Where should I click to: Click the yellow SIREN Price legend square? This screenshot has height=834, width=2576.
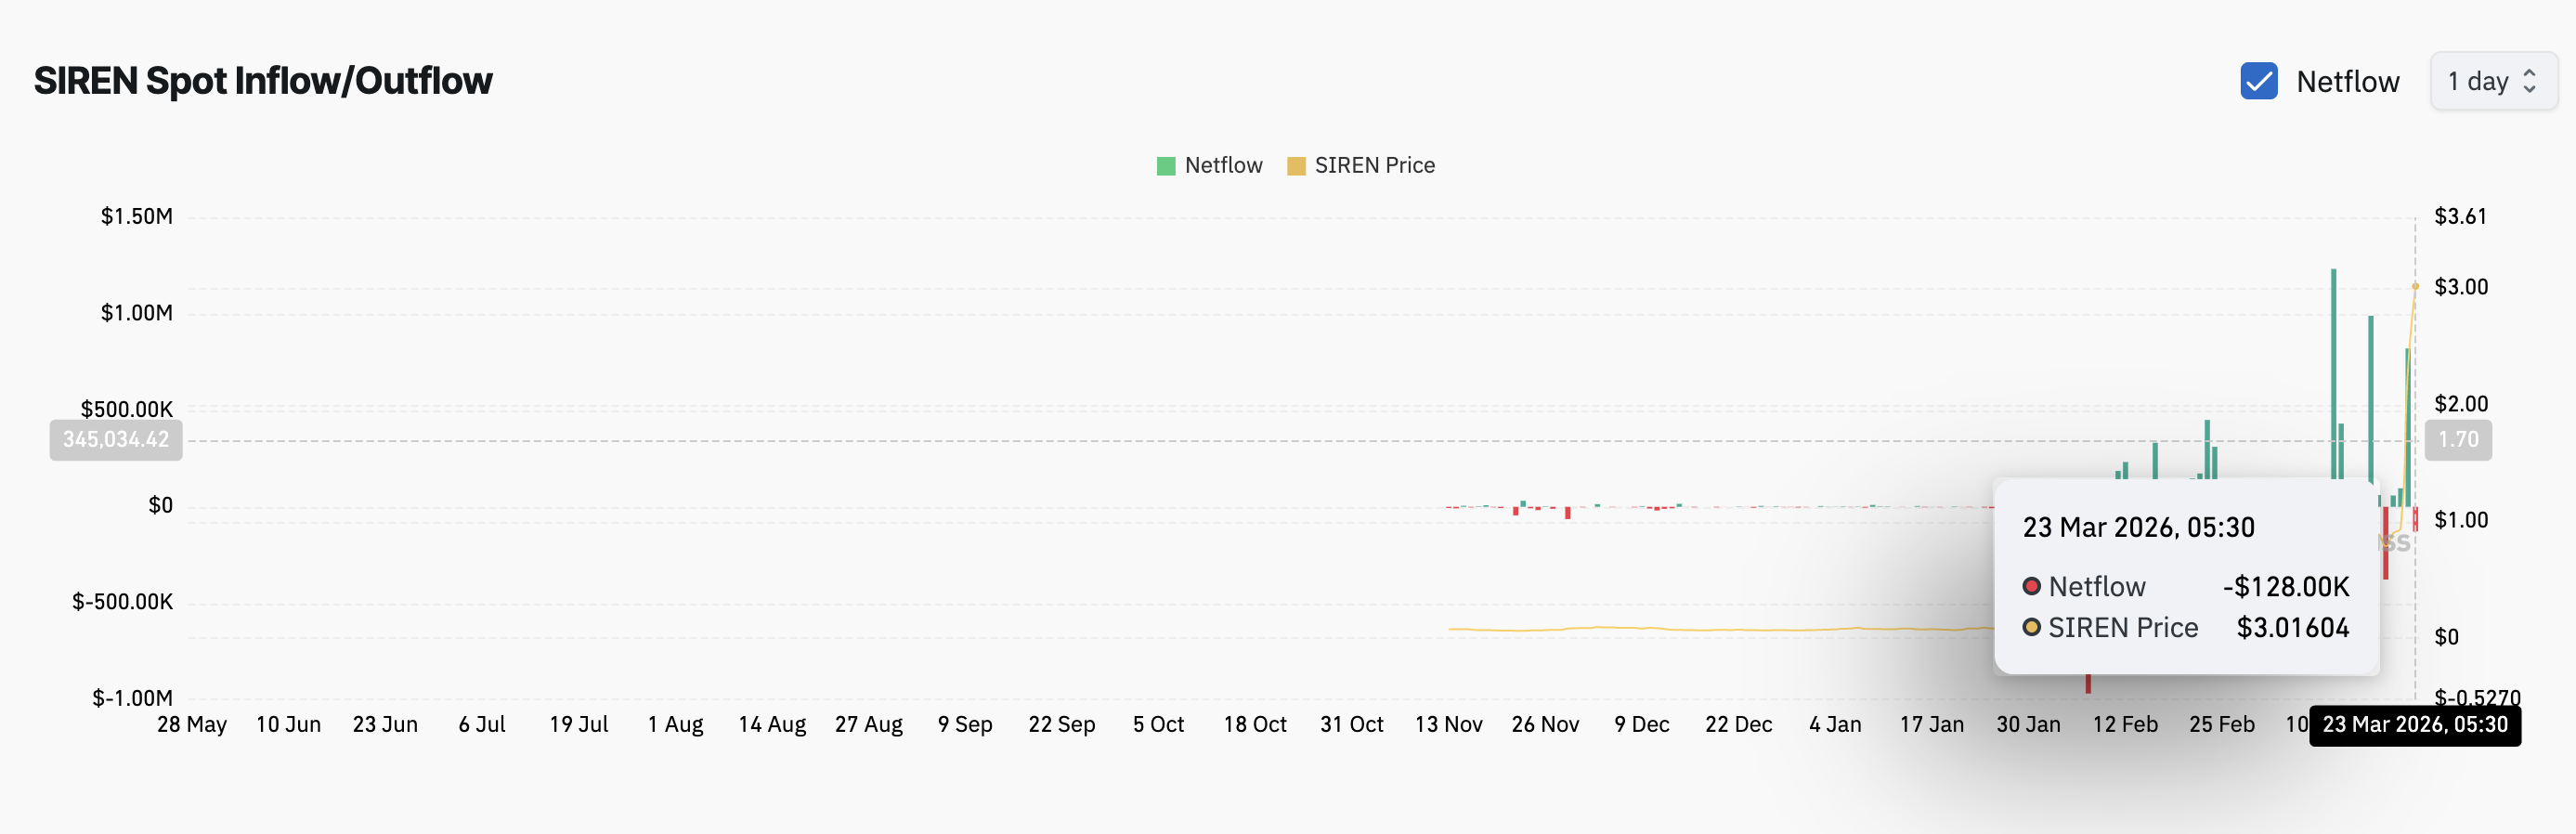[x=1295, y=166]
